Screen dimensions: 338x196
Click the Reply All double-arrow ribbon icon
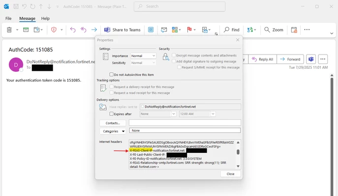pos(84,29)
